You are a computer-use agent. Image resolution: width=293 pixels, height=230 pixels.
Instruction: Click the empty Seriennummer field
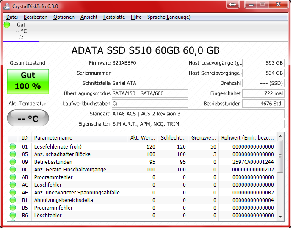150,73
